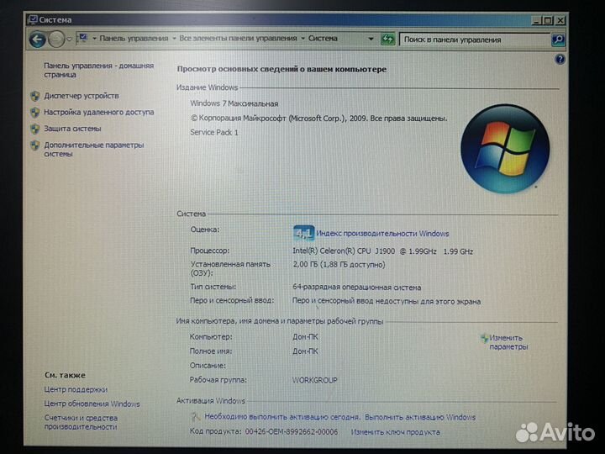Click the computer icon in the address bar
Screen dimensions: 605x454
coord(83,38)
